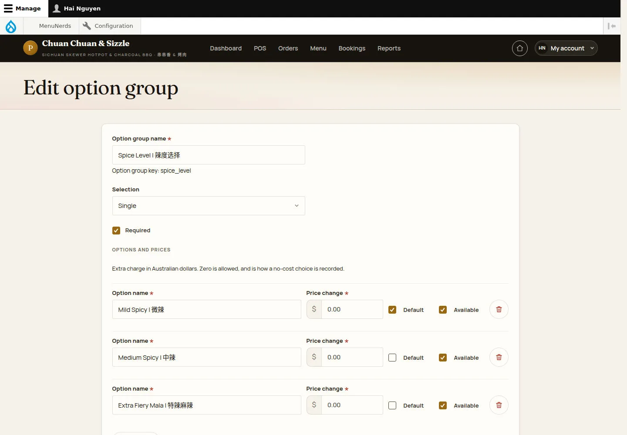Screen dimensions: 627x435
Task: Go to home via house icon
Action: point(519,48)
